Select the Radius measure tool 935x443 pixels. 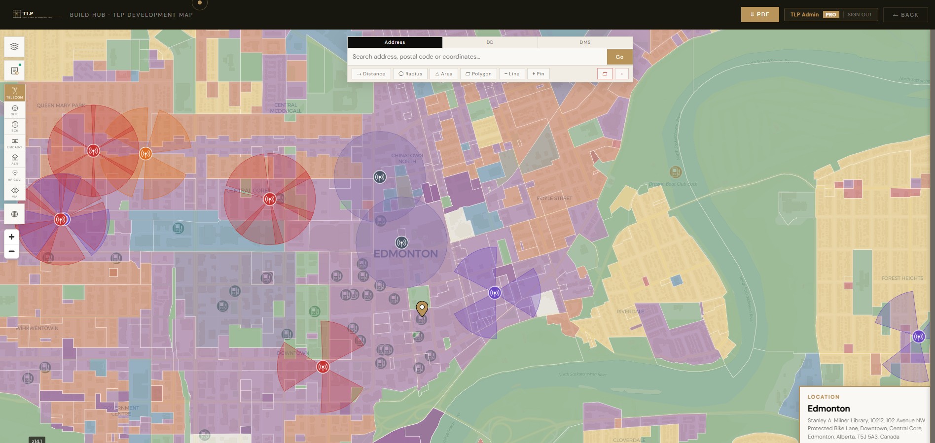pos(410,74)
